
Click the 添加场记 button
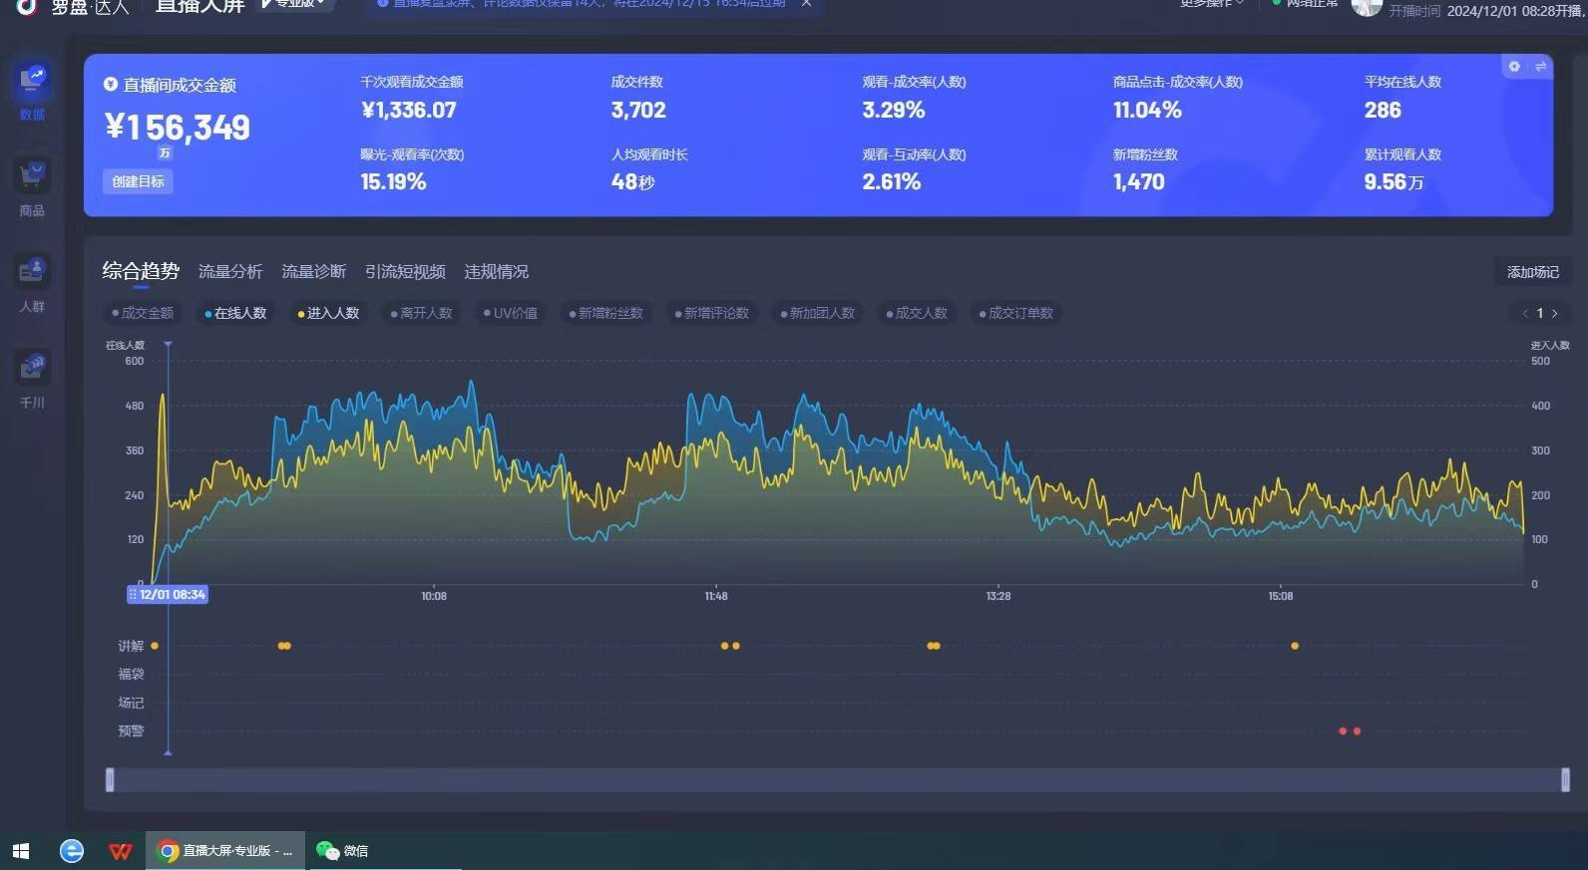click(x=1532, y=272)
